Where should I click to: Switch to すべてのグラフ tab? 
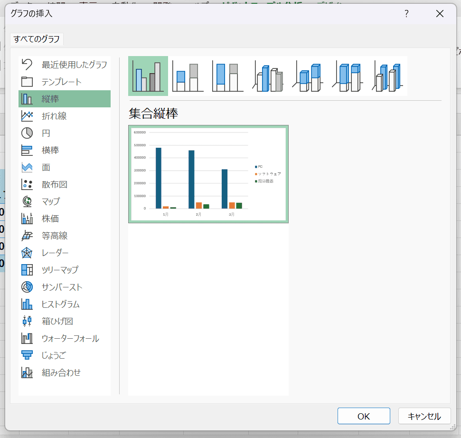point(37,39)
